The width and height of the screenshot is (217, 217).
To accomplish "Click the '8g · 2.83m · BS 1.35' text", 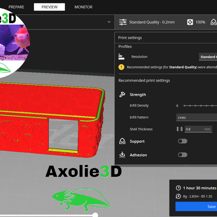I will (198, 196).
